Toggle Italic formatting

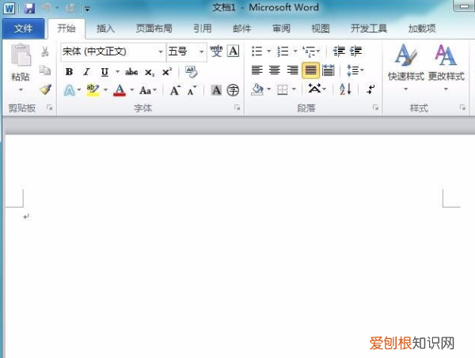pos(86,72)
